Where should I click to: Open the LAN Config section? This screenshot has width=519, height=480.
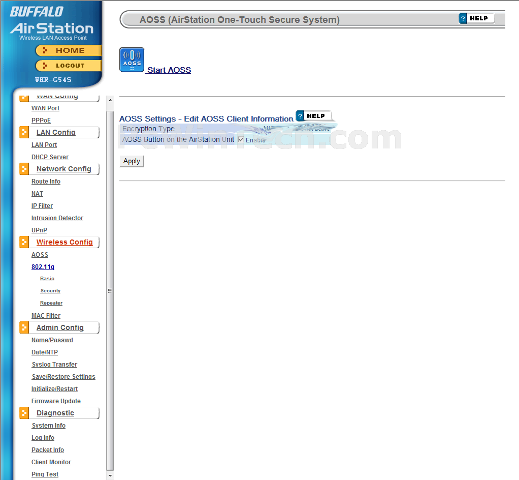pos(56,132)
